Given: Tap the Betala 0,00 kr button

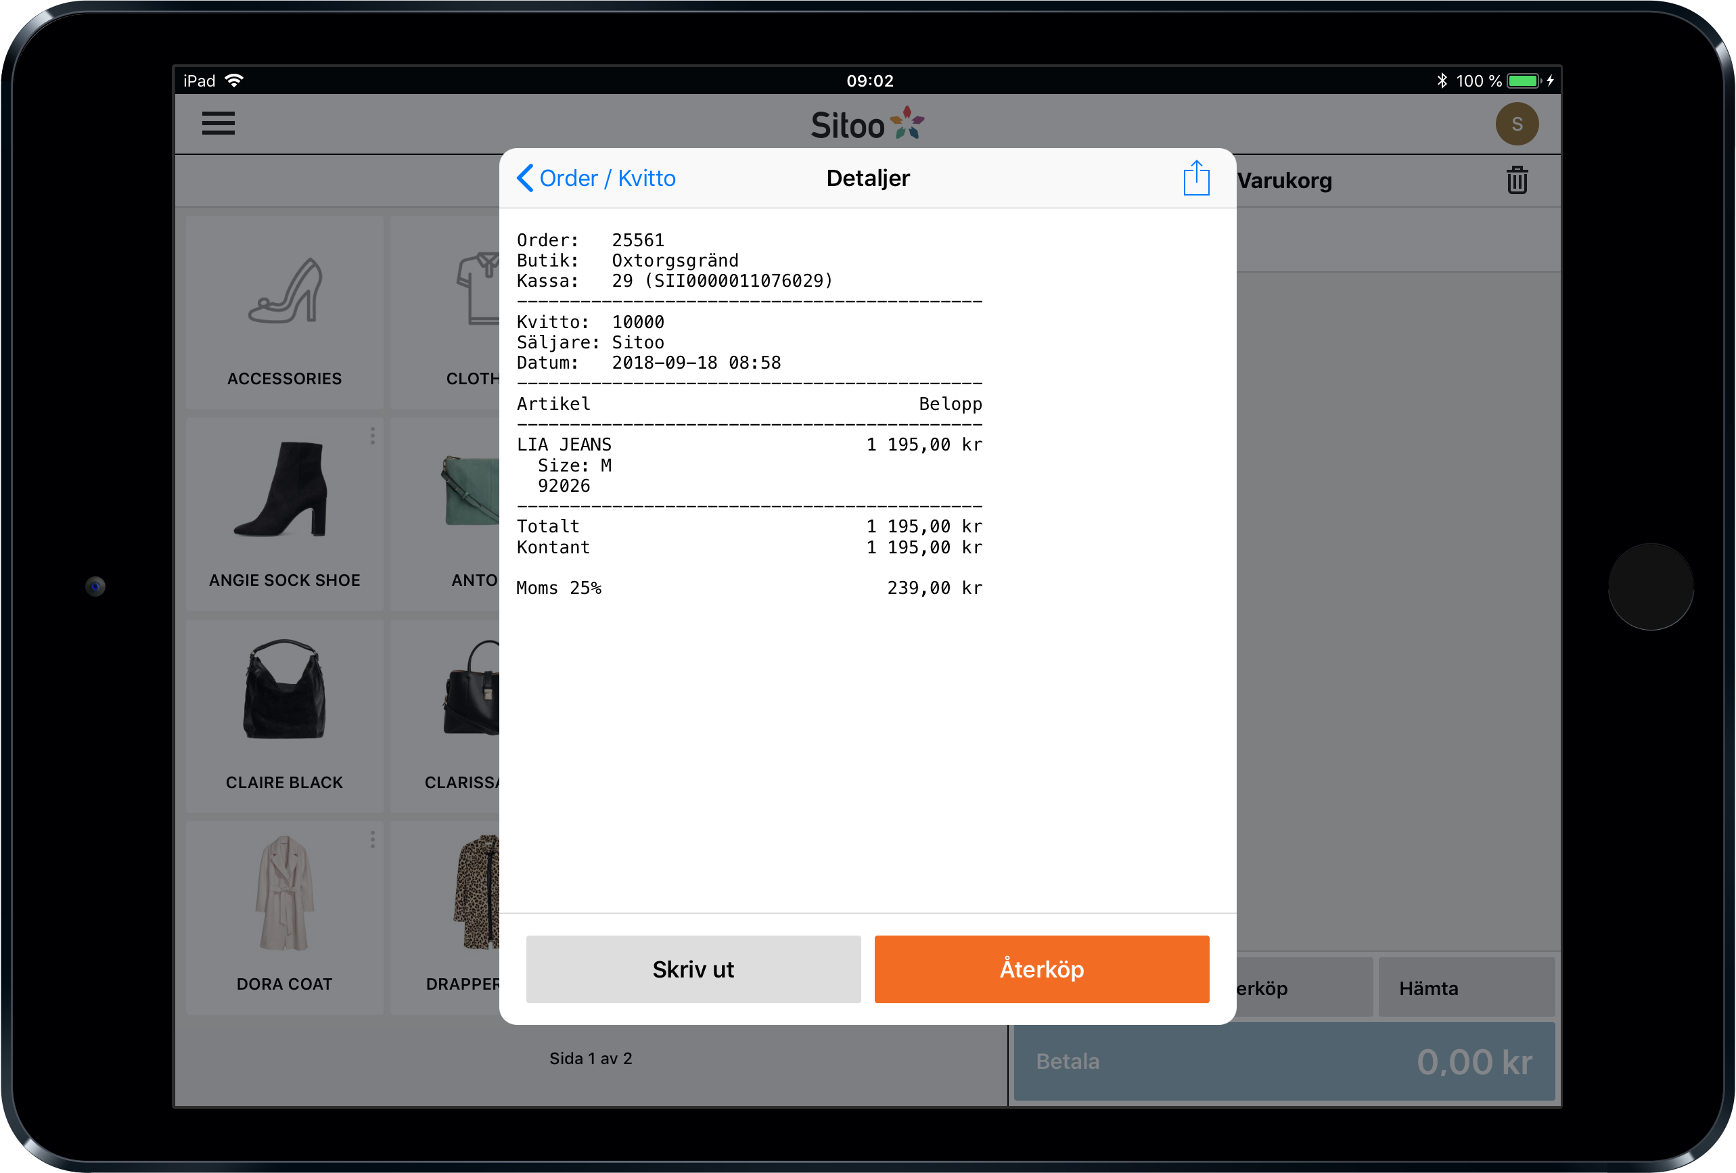Looking at the screenshot, I should tap(1283, 1061).
